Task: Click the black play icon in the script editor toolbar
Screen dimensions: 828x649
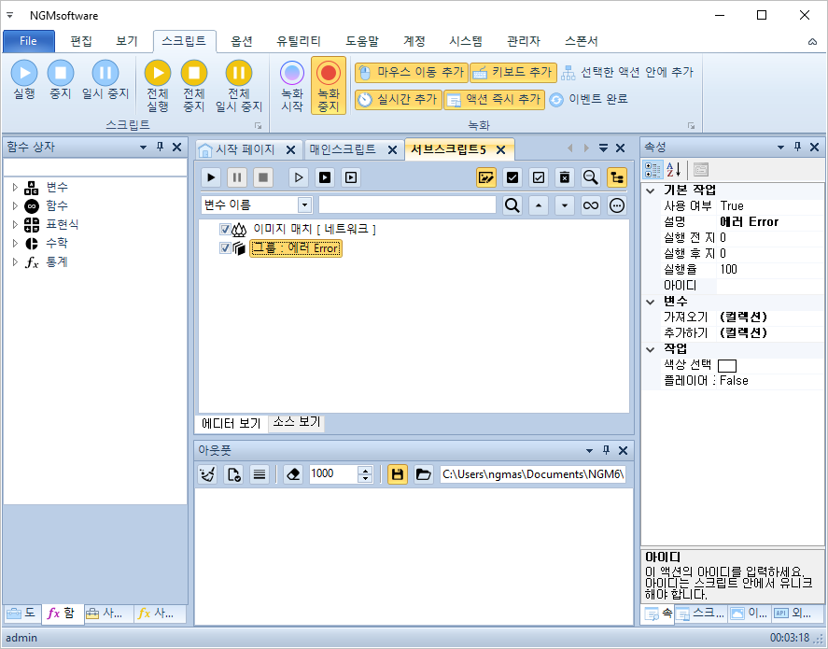Action: [211, 177]
